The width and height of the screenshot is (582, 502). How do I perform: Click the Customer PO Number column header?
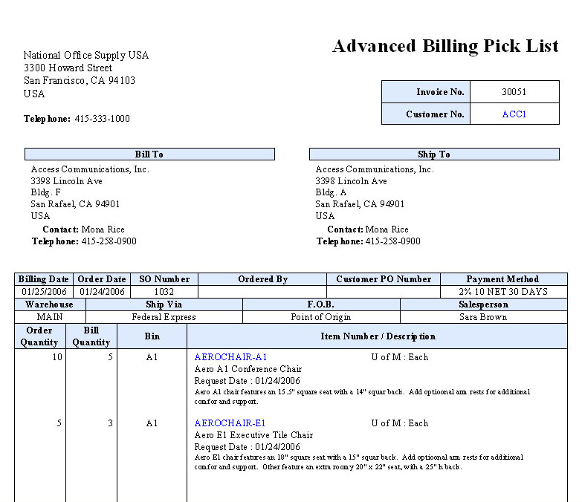point(384,279)
